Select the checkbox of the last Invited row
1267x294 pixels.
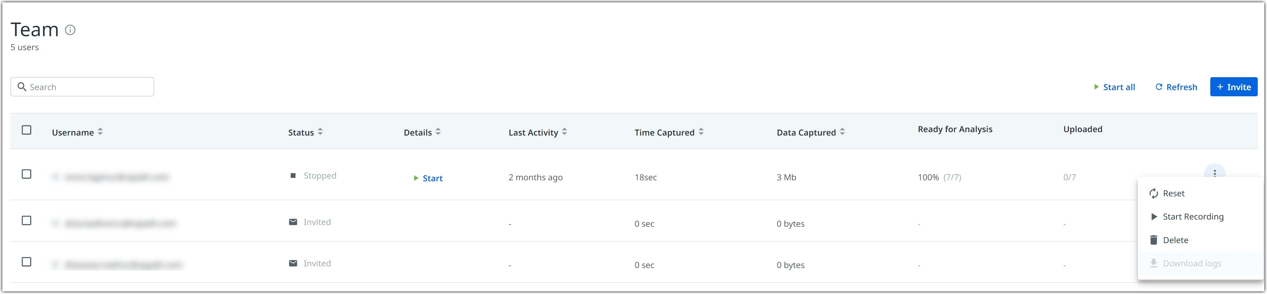click(x=27, y=262)
